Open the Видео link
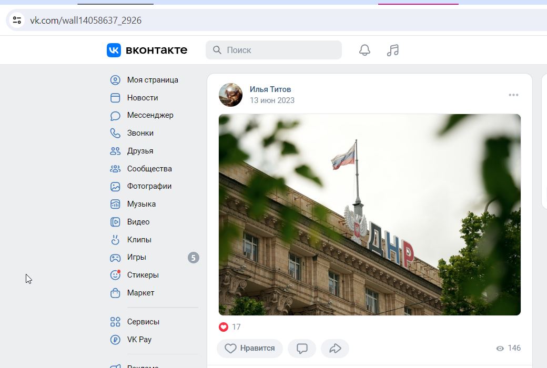The width and height of the screenshot is (547, 368). [x=138, y=222]
